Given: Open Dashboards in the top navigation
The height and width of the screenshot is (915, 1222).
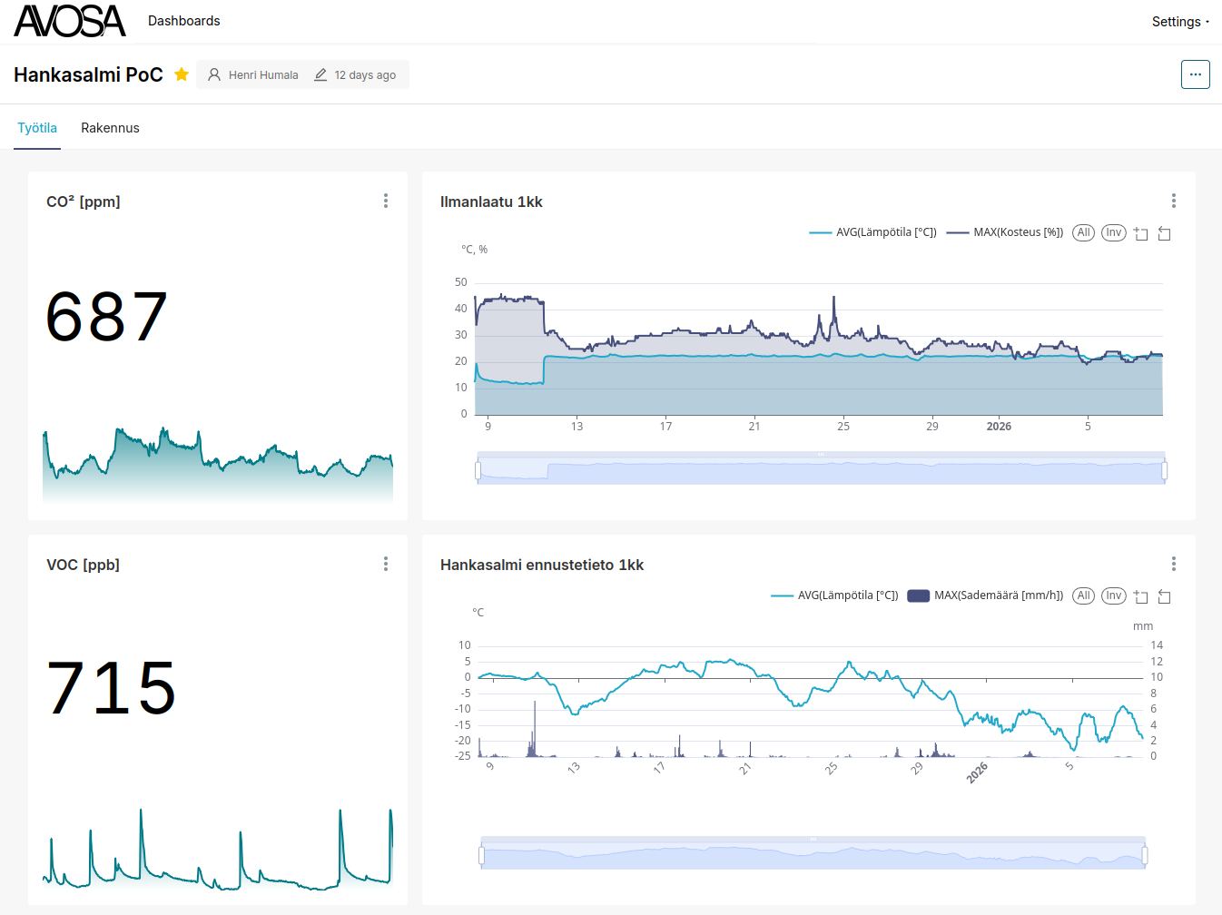Looking at the screenshot, I should [x=184, y=21].
